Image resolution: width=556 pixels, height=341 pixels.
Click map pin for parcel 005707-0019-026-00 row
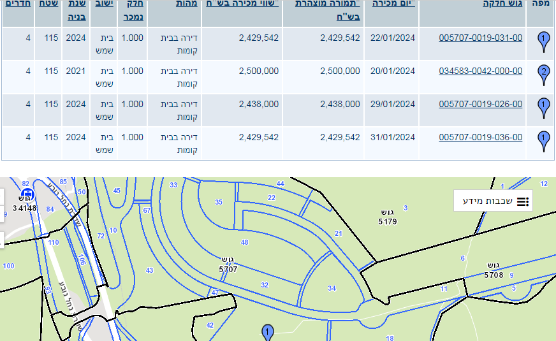pyautogui.click(x=544, y=108)
